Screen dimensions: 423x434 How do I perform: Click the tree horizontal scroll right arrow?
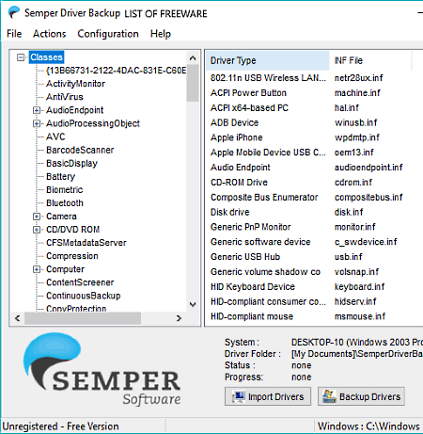pos(179,318)
